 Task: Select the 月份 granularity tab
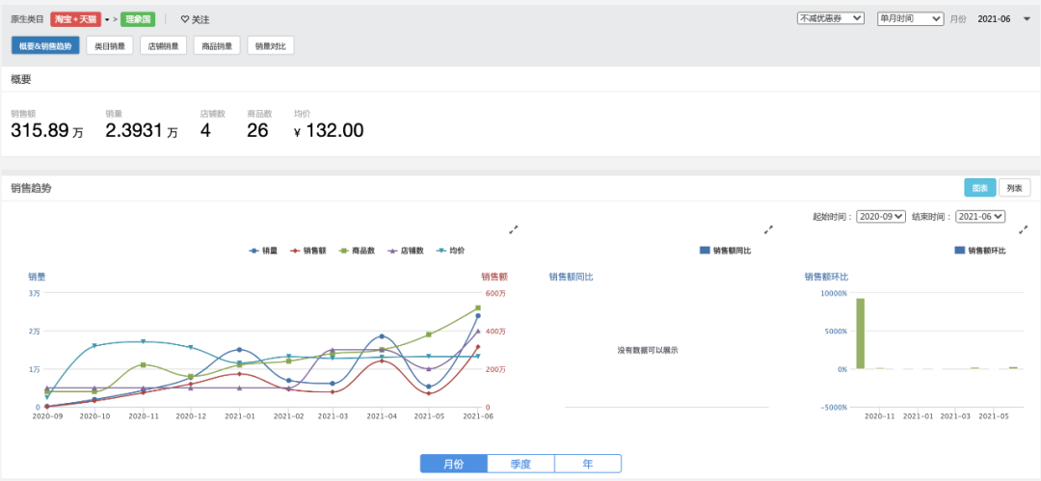(x=453, y=464)
